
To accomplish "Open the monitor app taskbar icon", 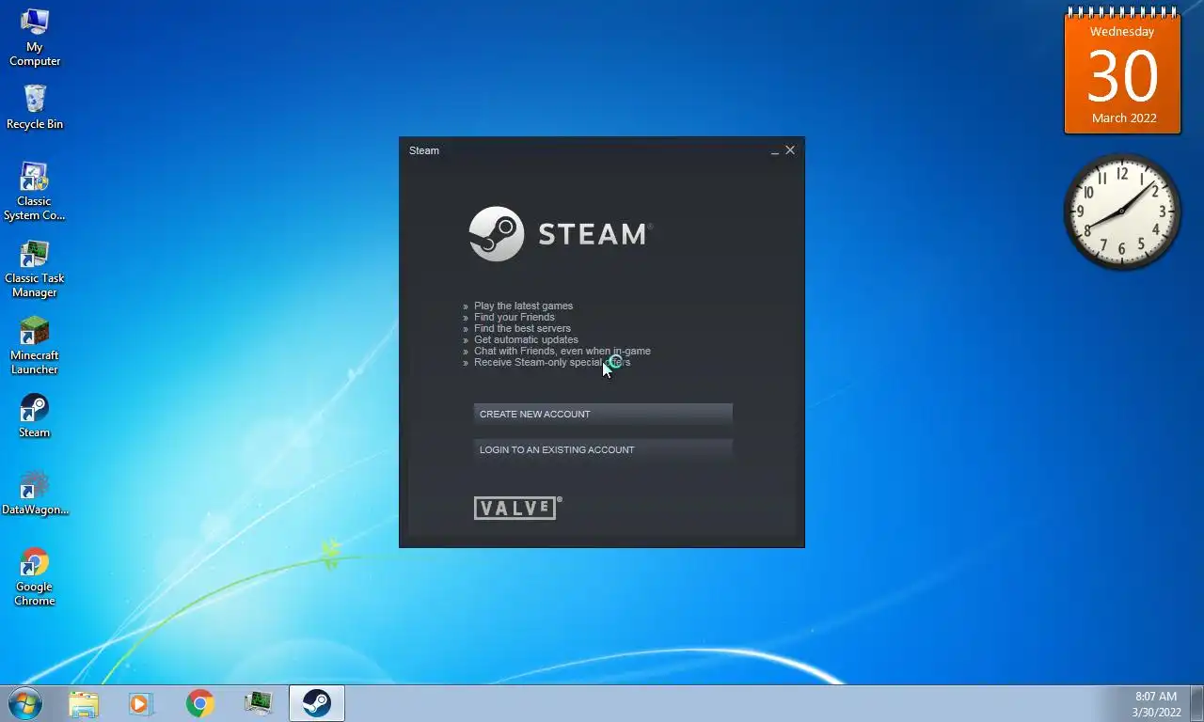I will [258, 703].
